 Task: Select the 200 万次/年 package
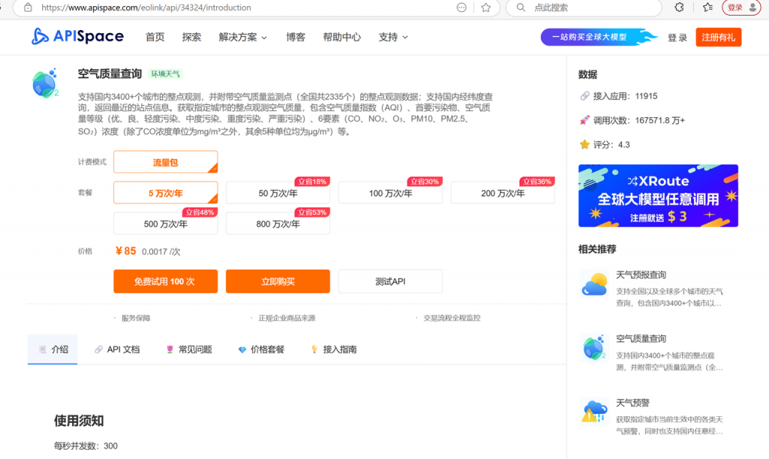(x=502, y=193)
